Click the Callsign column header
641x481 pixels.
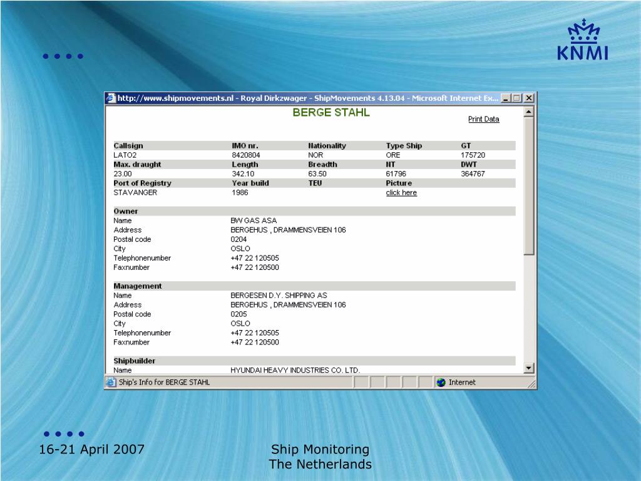[x=128, y=145]
